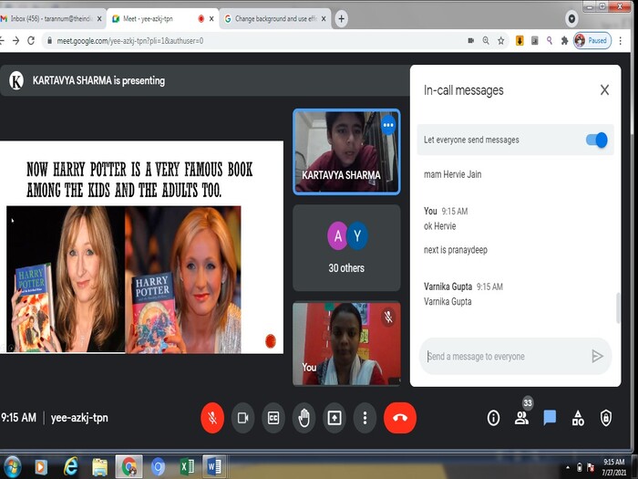Select your own video tile labeled You
The image size is (638, 479).
coord(346,343)
